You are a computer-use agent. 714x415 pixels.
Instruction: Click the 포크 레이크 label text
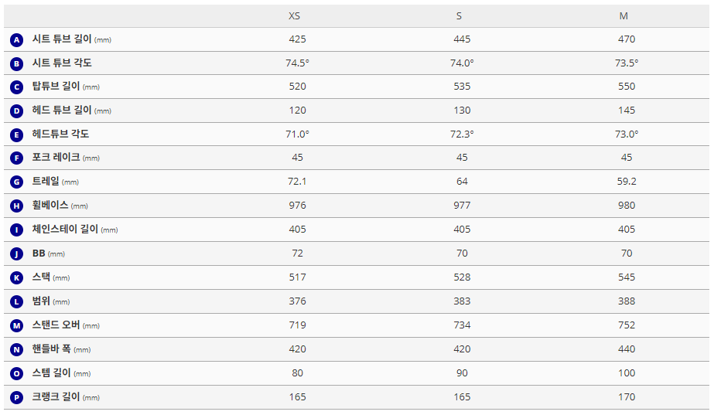click(56, 158)
